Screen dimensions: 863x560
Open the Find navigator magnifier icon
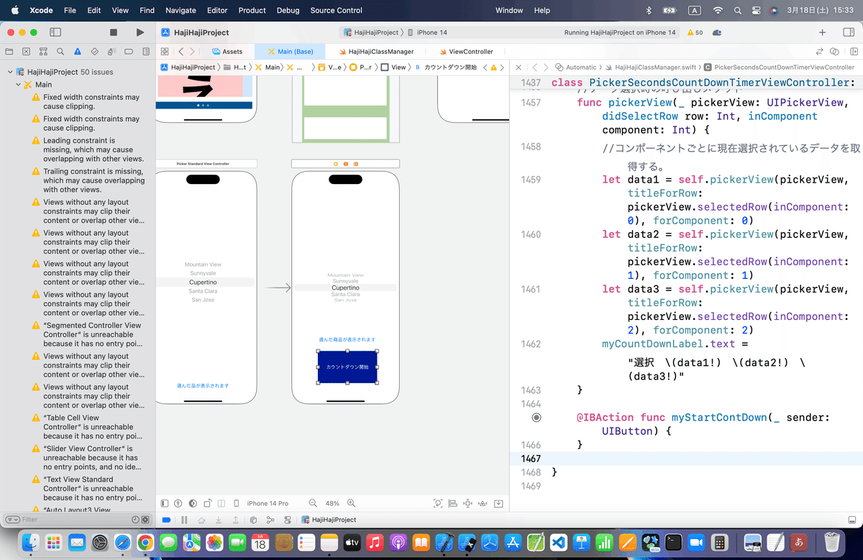pyautogui.click(x=60, y=52)
